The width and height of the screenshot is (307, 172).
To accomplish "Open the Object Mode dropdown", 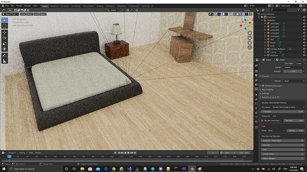I will pyautogui.click(x=10, y=14).
